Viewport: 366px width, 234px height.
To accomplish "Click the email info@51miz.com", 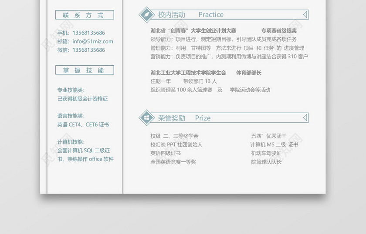I will [93, 41].
